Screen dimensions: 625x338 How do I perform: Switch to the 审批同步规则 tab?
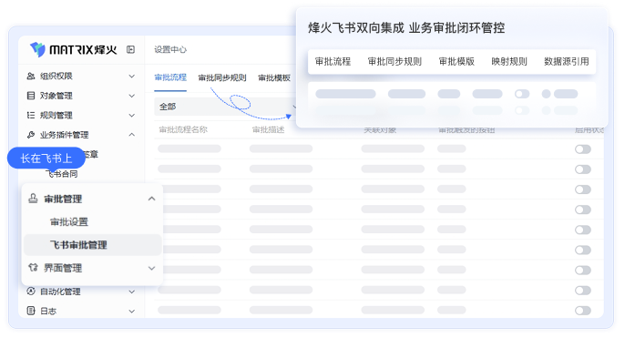pyautogui.click(x=222, y=77)
